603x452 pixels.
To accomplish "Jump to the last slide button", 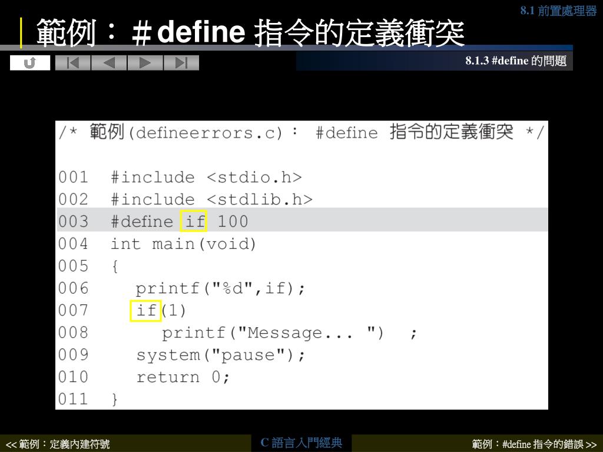I will (x=181, y=62).
